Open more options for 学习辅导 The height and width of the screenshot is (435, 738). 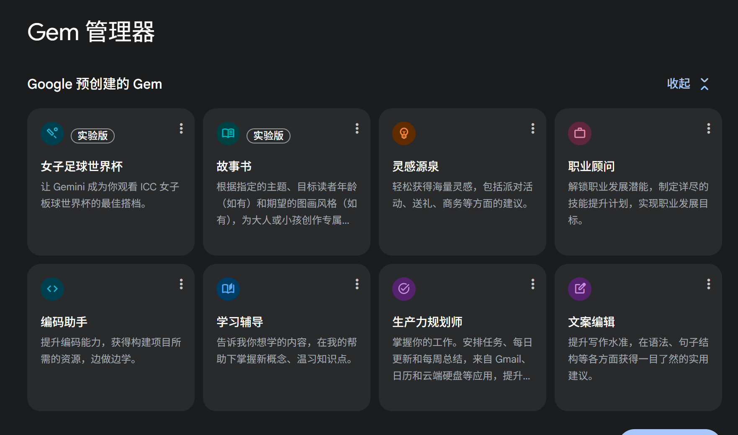coord(357,284)
